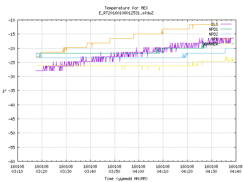Viewport: 243px width, 182px height.
Task: Click the '-10' y-axis tick label
Action: click(x=12, y=20)
